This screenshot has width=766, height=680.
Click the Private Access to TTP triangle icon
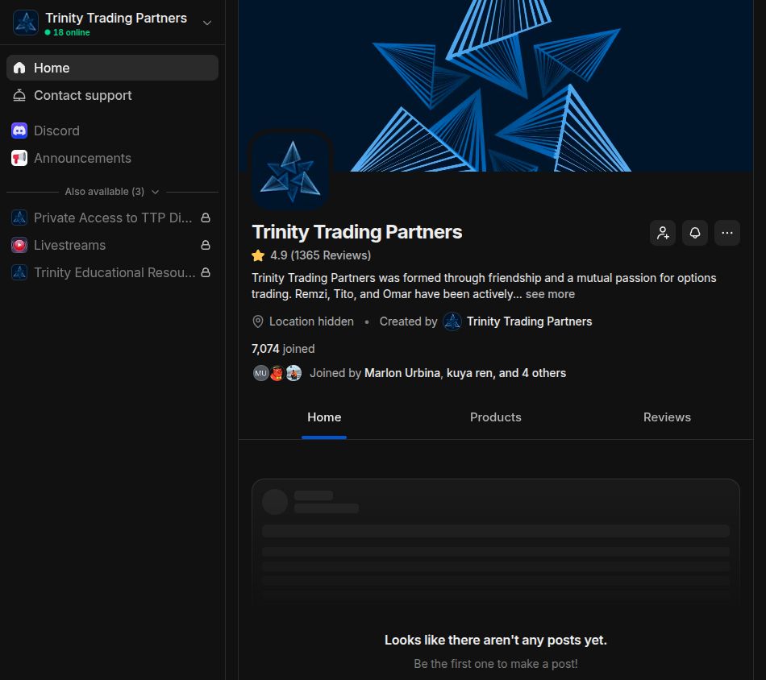19,218
